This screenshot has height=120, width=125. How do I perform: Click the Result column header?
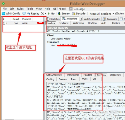pos(16,19)
